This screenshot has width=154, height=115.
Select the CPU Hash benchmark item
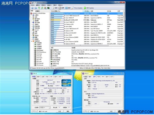pyautogui.click(x=38, y=58)
